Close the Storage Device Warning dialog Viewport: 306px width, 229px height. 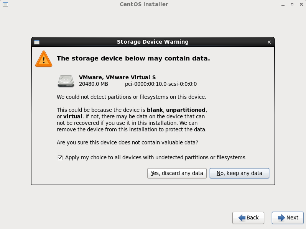point(269,42)
